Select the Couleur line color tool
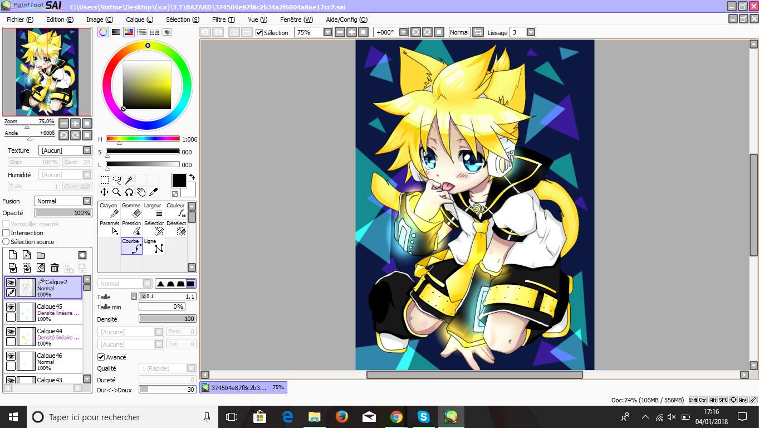Image resolution: width=759 pixels, height=428 pixels. point(176,210)
